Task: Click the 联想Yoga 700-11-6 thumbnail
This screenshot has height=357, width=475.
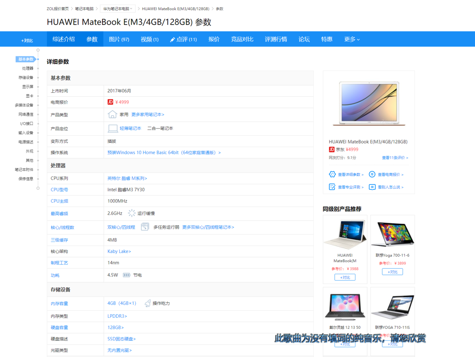Action: 393,234
